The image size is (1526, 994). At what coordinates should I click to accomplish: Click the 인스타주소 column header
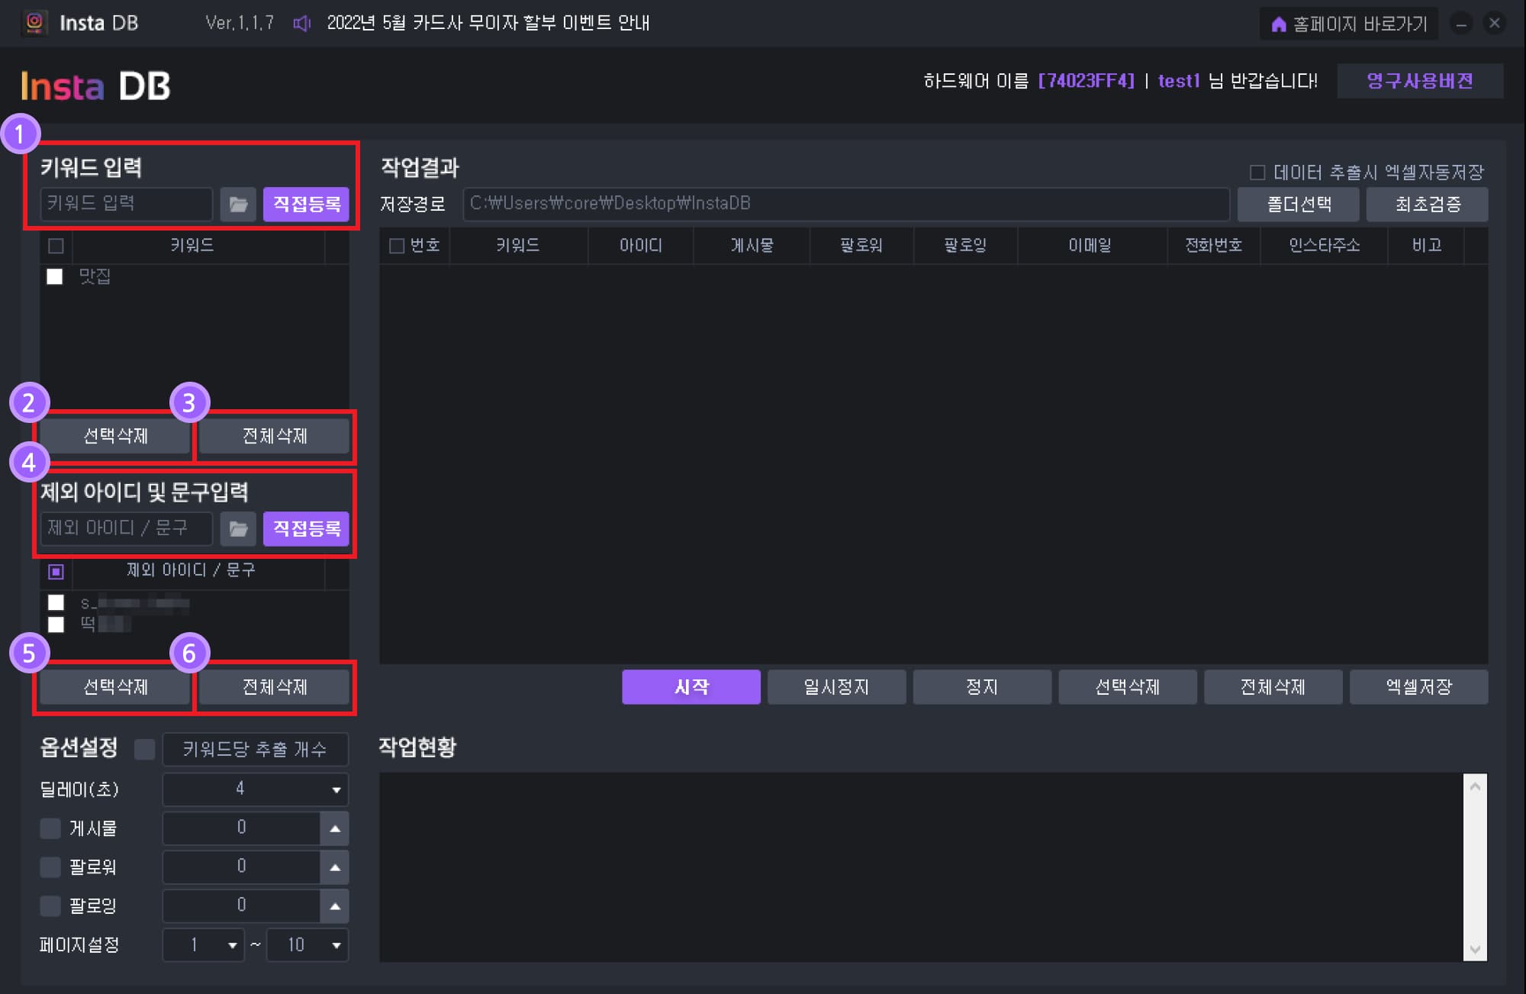coord(1325,246)
